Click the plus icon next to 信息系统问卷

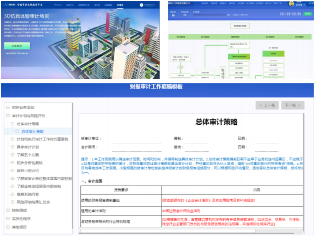pos(13,194)
